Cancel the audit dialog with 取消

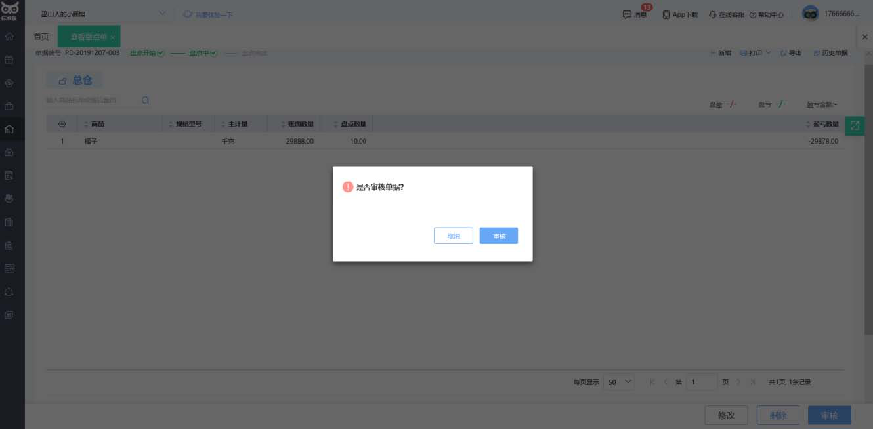point(453,235)
